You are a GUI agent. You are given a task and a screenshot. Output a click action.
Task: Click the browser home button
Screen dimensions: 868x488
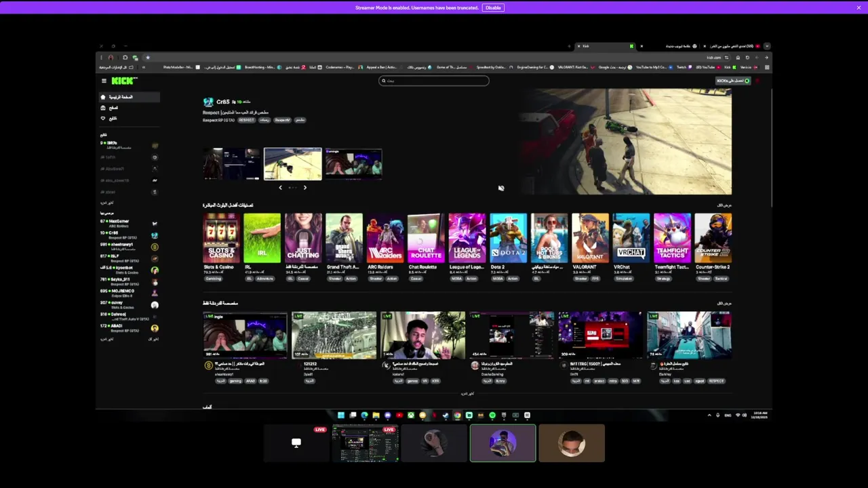click(x=738, y=58)
